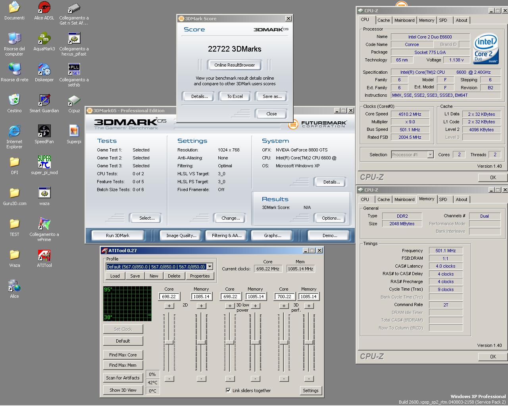Launch Smart Guardian icon
This screenshot has width=508, height=406.
point(44,103)
